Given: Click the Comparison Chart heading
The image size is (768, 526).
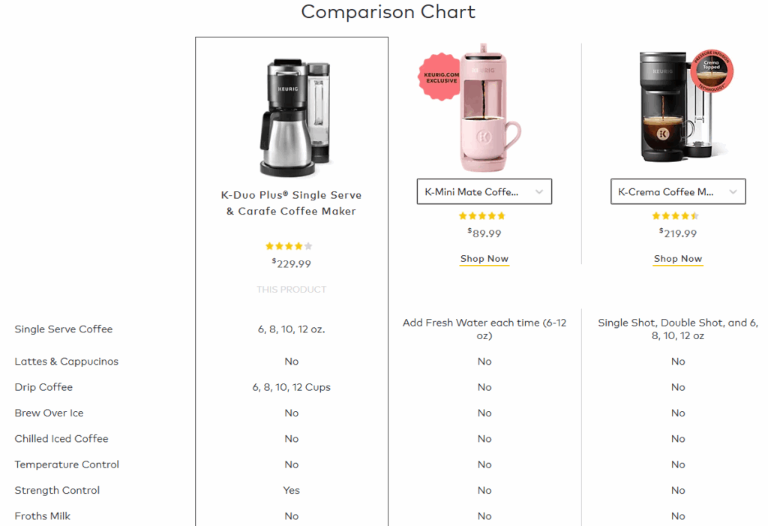Looking at the screenshot, I should point(388,12).
